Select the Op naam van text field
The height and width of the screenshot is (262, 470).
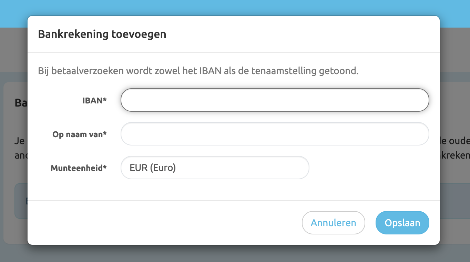point(274,134)
